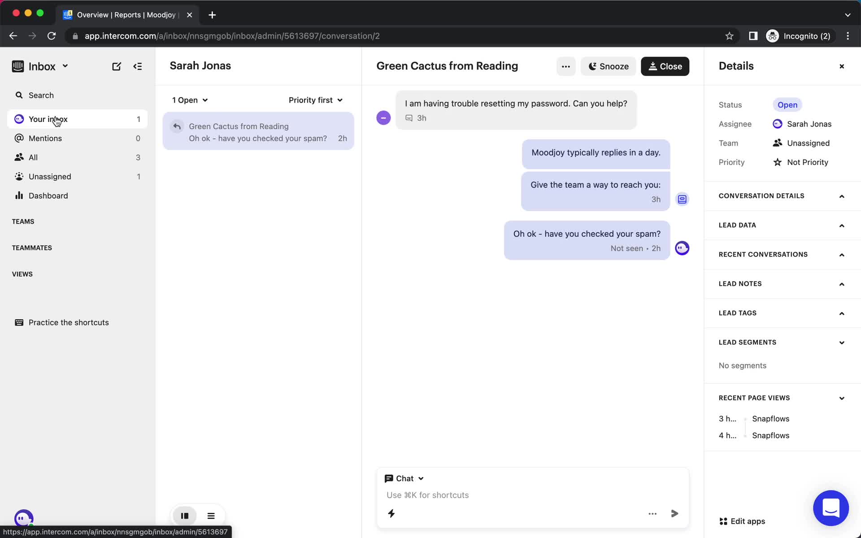Screen dimensions: 861x538
Task: Click the Close conversation button
Action: (x=665, y=66)
